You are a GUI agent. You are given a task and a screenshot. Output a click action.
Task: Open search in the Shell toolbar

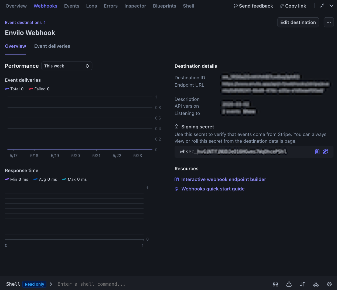275,284
